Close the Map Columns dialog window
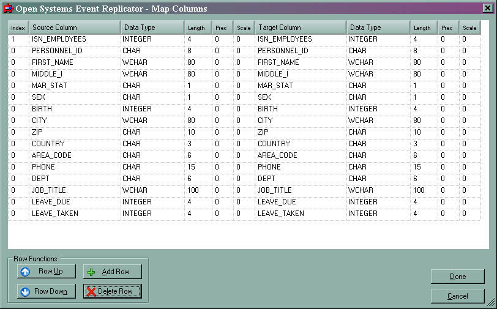This screenshot has height=309, width=497. (487, 8)
